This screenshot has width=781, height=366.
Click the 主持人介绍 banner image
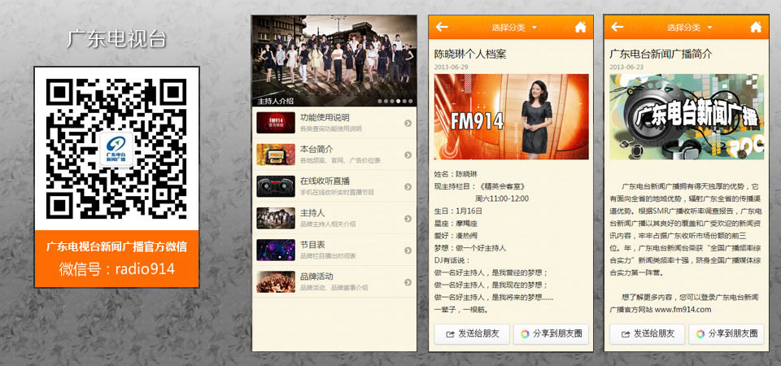tap(334, 61)
